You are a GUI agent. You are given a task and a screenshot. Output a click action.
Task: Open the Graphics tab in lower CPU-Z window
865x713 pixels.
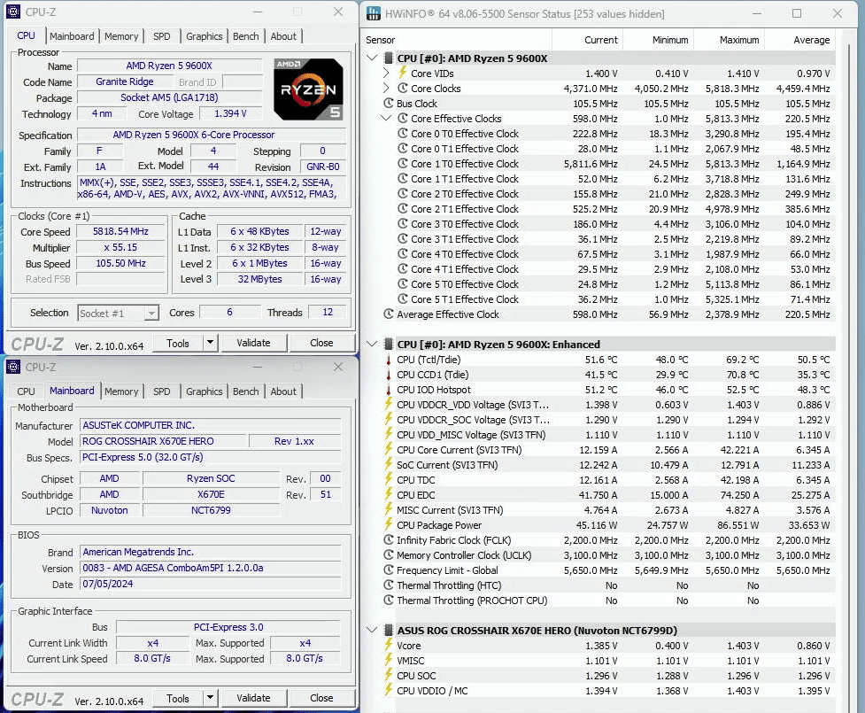pos(205,391)
